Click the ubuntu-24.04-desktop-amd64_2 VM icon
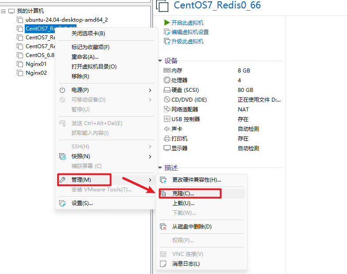Image resolution: width=347 pixels, height=274 pixels. click(20, 20)
